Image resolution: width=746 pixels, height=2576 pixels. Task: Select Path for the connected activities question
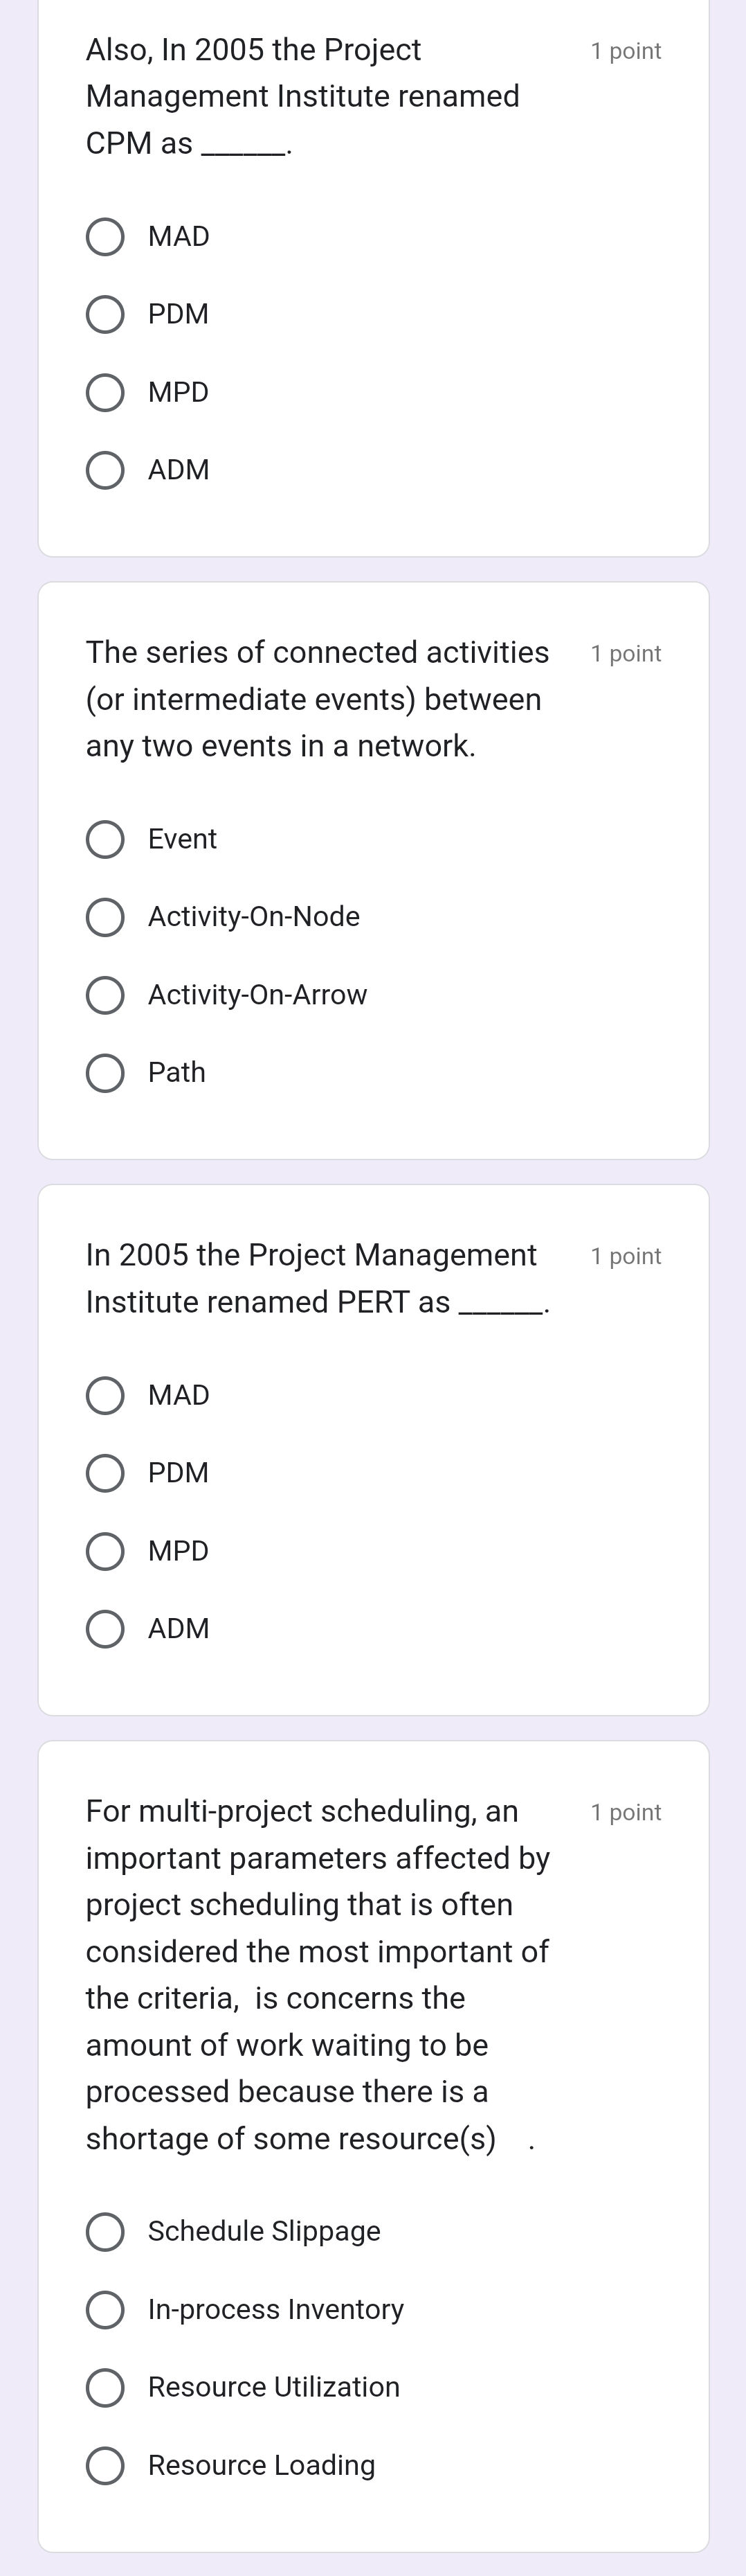[105, 1072]
